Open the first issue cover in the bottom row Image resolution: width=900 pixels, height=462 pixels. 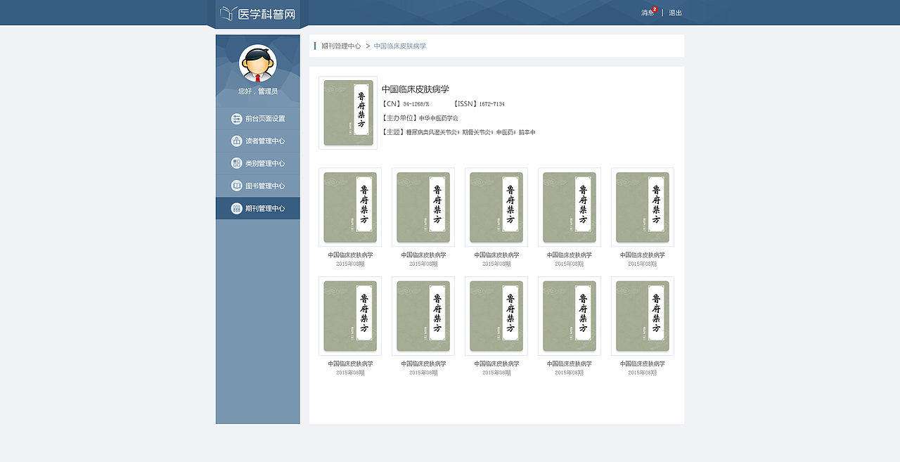[350, 316]
